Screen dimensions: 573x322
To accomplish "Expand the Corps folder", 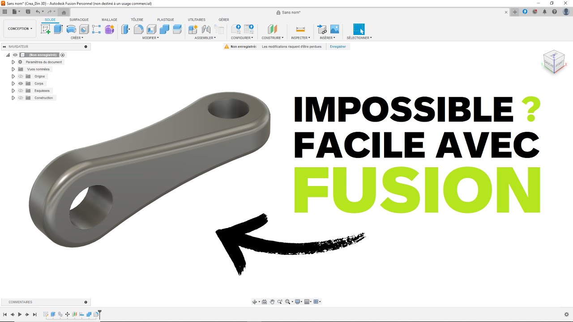I will pos(13,84).
